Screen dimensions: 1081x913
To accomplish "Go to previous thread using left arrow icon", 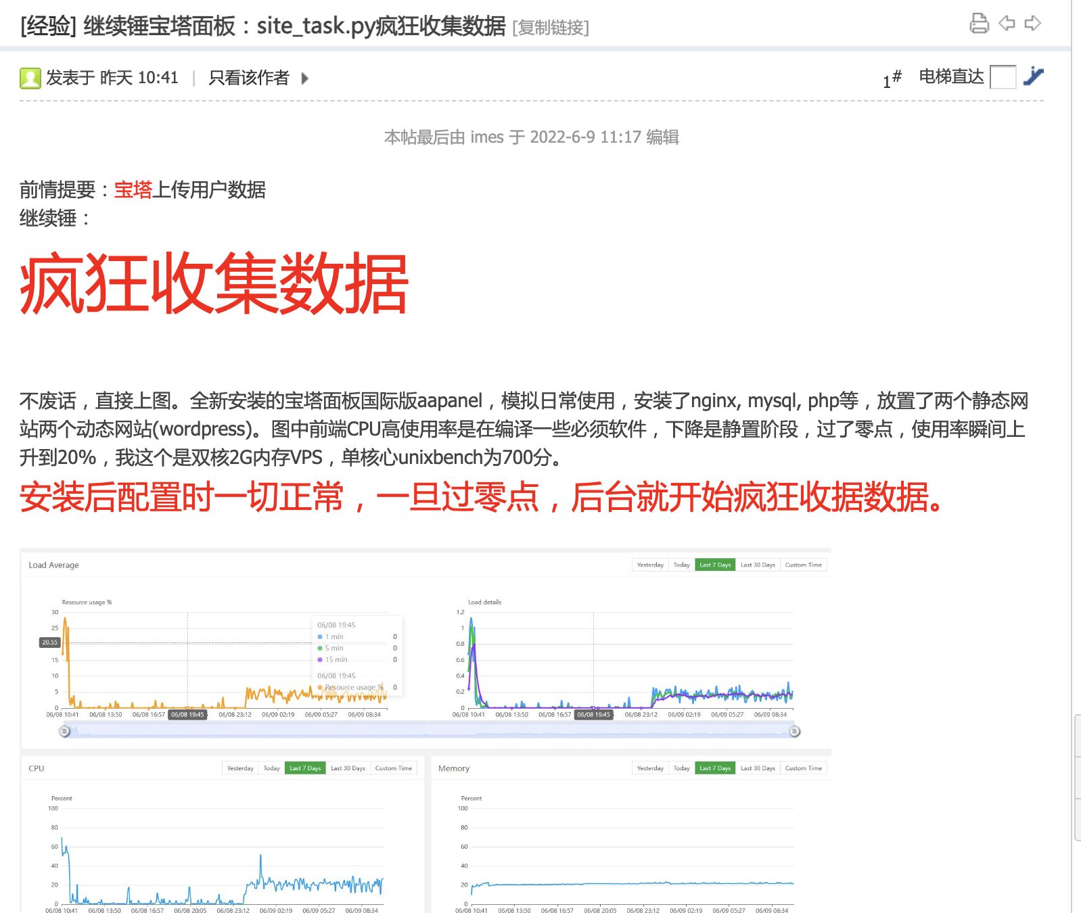I will point(1007,23).
